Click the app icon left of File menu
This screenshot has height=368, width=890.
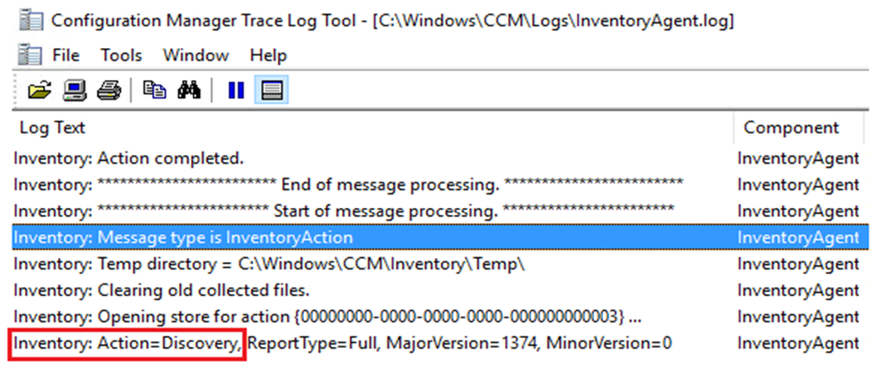(29, 55)
